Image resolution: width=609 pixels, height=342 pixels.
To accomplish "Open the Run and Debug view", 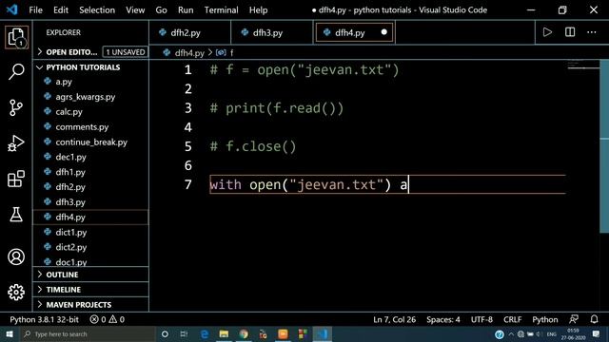I will coord(16,143).
